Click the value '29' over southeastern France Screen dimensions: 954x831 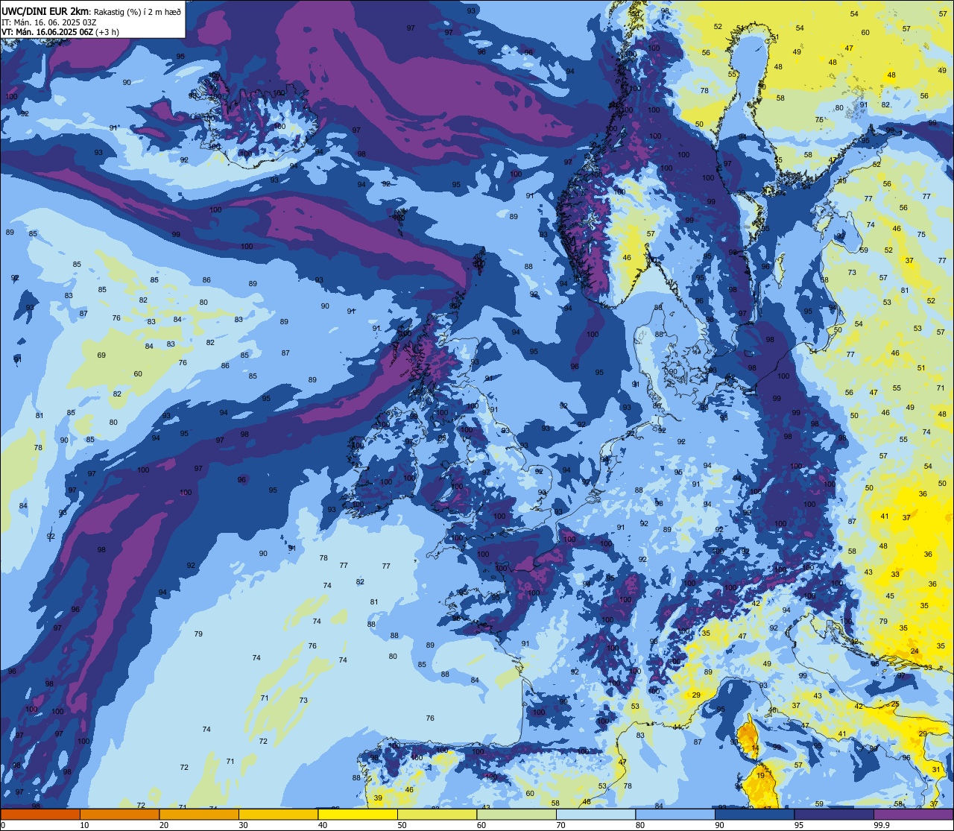(696, 695)
